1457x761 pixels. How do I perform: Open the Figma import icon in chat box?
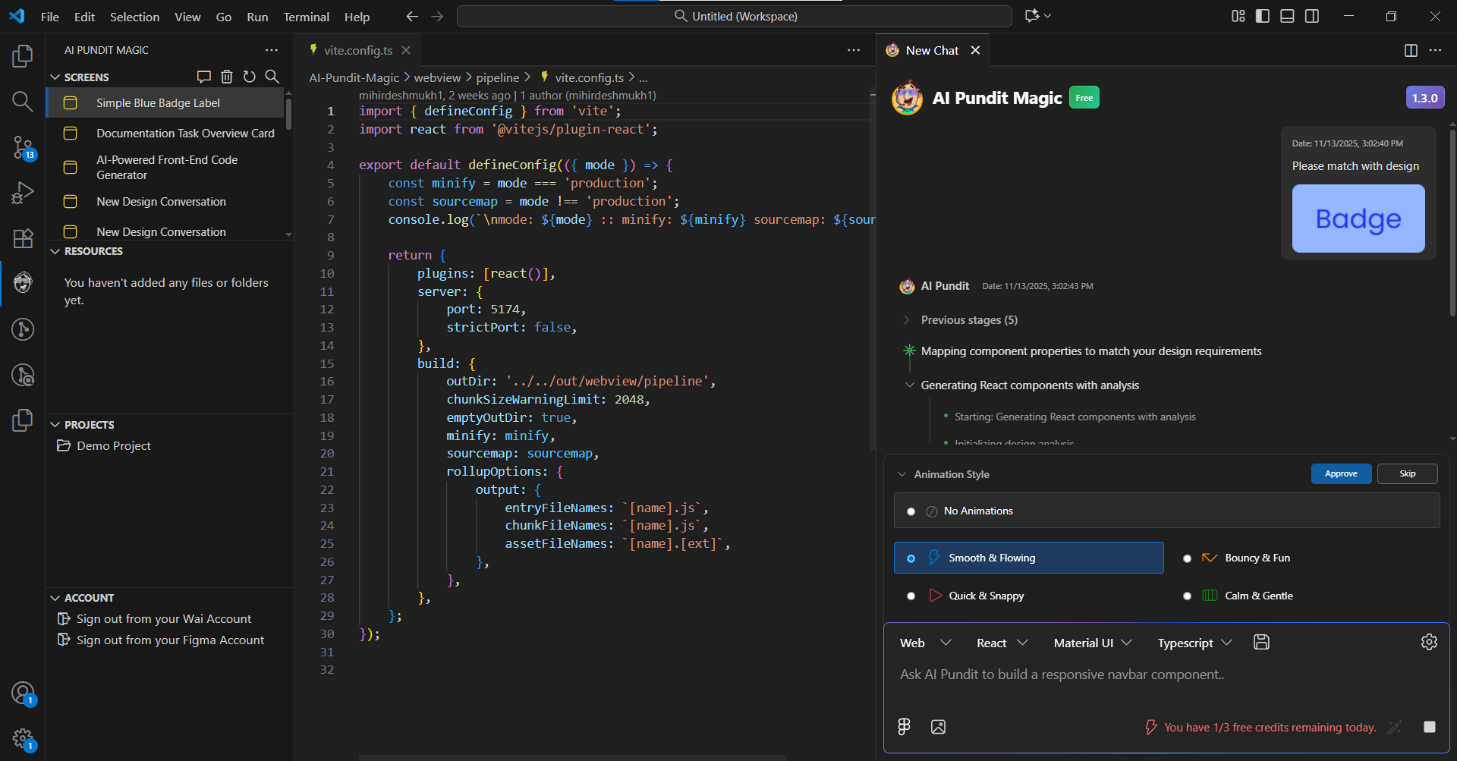click(903, 726)
